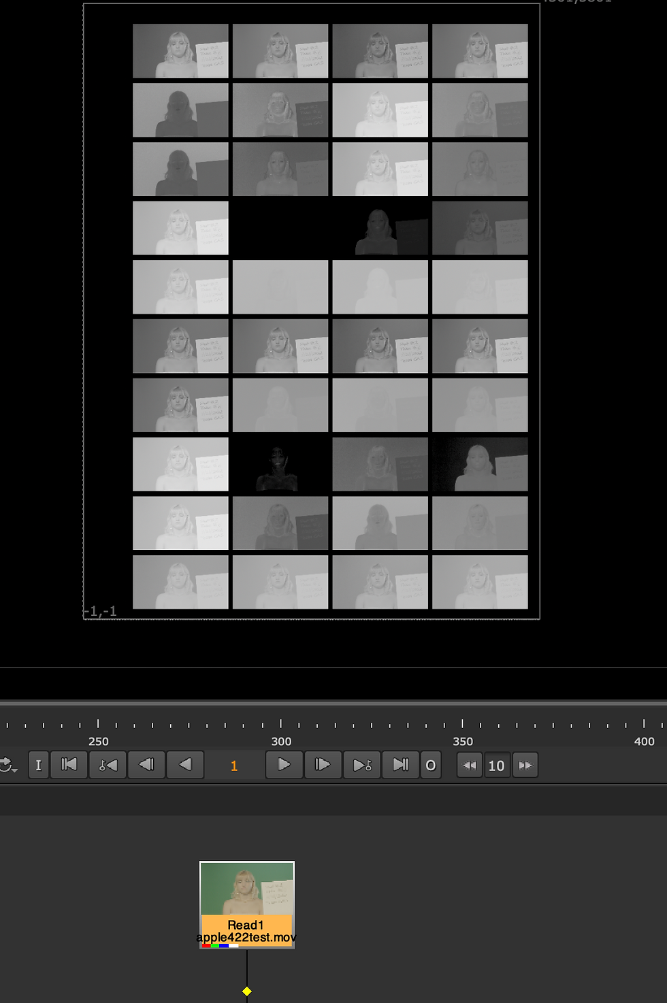Skip backward by frame increment
The width and height of the screenshot is (667, 1003).
[470, 766]
